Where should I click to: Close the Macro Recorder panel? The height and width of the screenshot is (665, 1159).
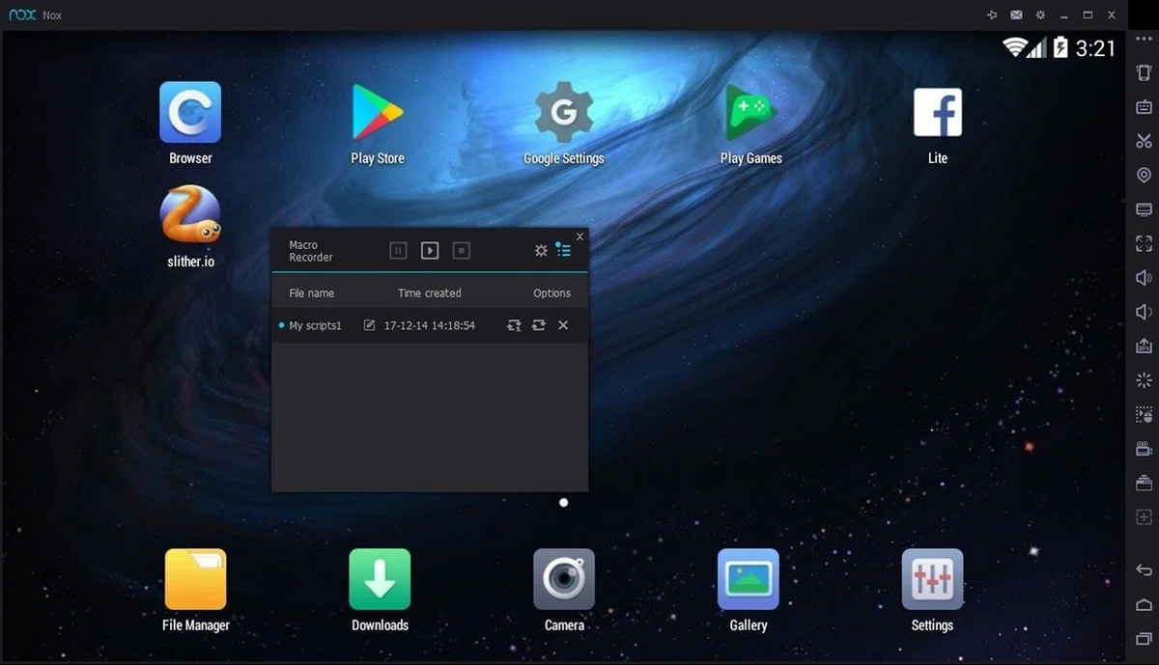click(x=579, y=236)
